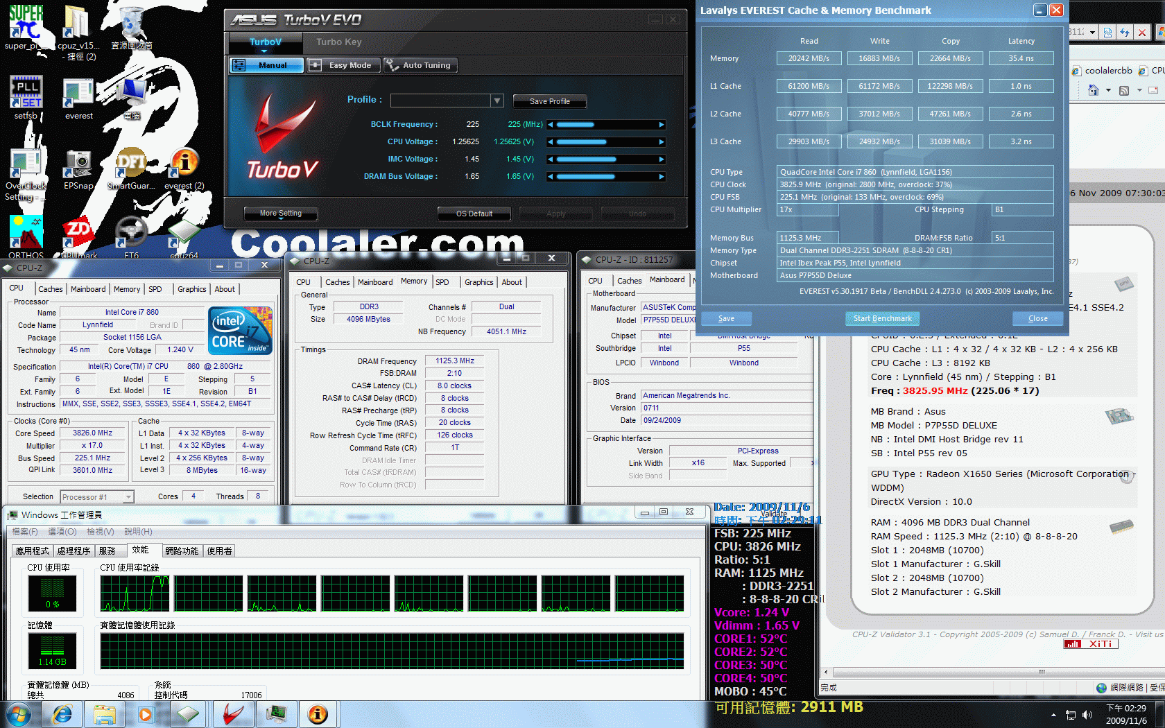The image size is (1165, 728).
Task: Open the Profile dropdown in TurboV
Action: point(497,101)
